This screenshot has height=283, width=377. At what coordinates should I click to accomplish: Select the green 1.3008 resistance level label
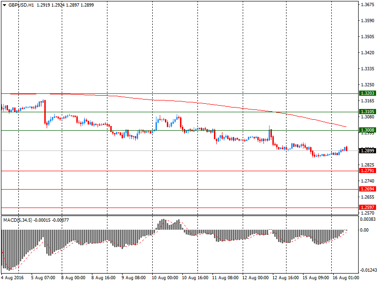click(x=368, y=130)
